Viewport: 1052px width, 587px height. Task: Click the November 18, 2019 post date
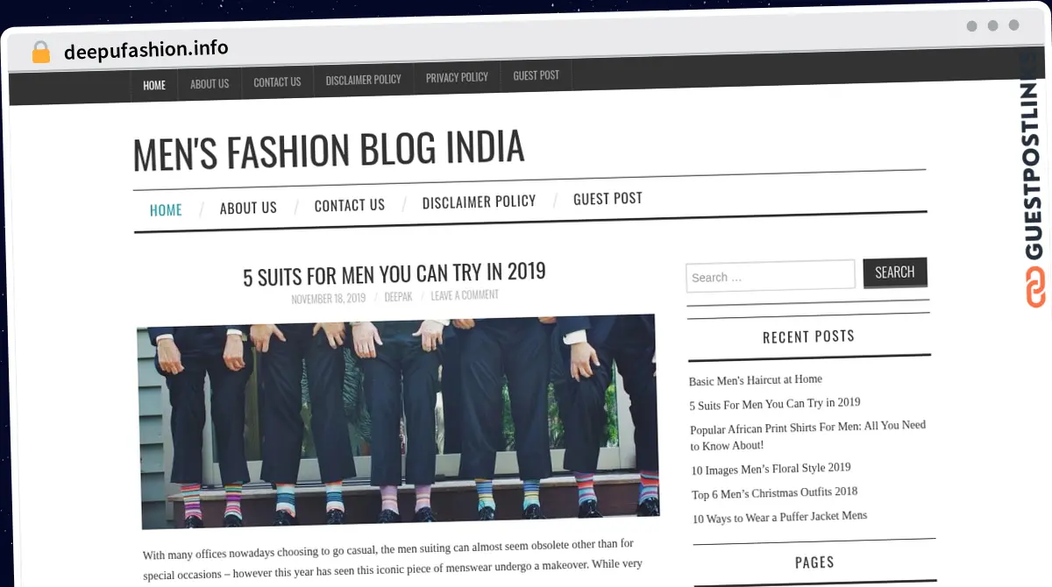(x=328, y=299)
